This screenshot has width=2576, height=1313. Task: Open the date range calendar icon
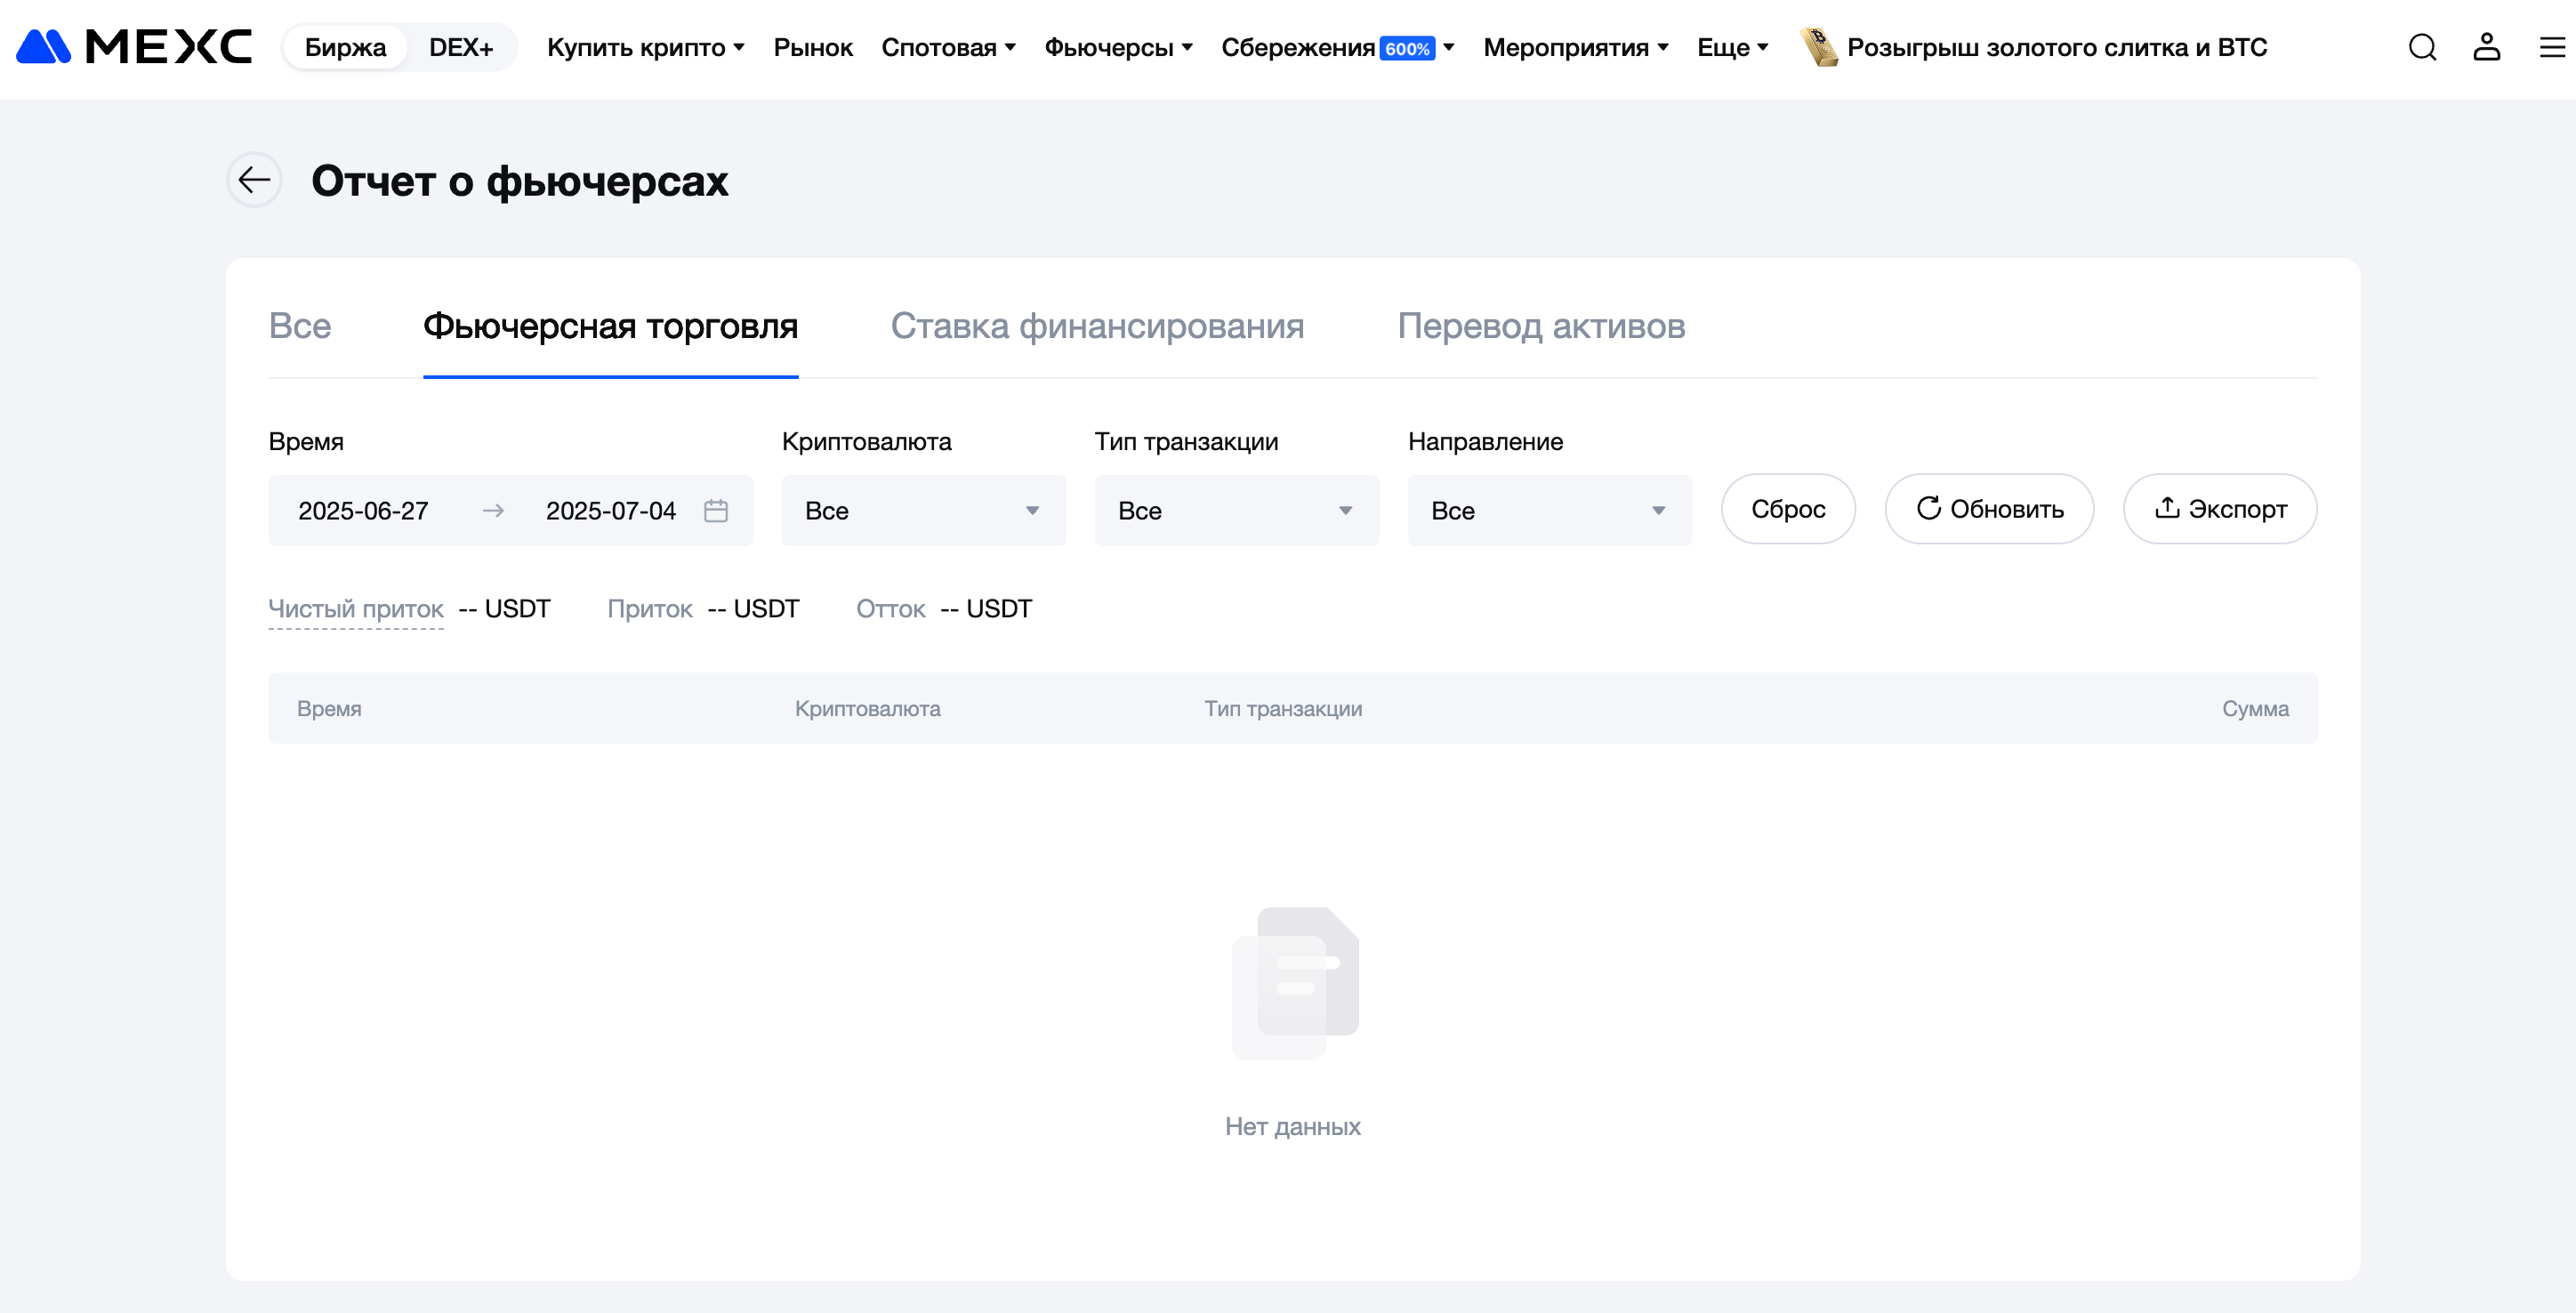716,510
